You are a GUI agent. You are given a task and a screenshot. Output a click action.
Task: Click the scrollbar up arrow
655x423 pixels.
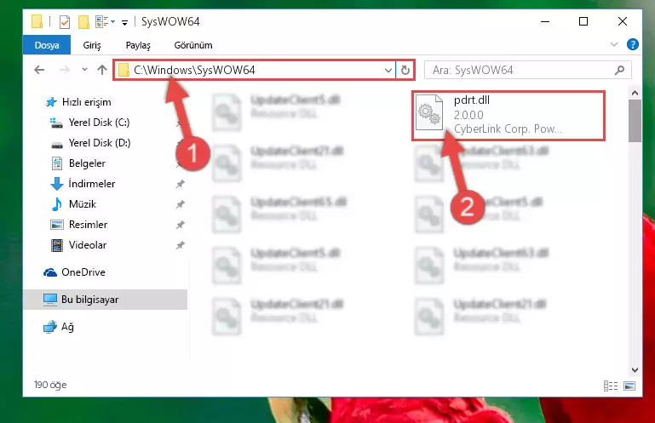[635, 93]
